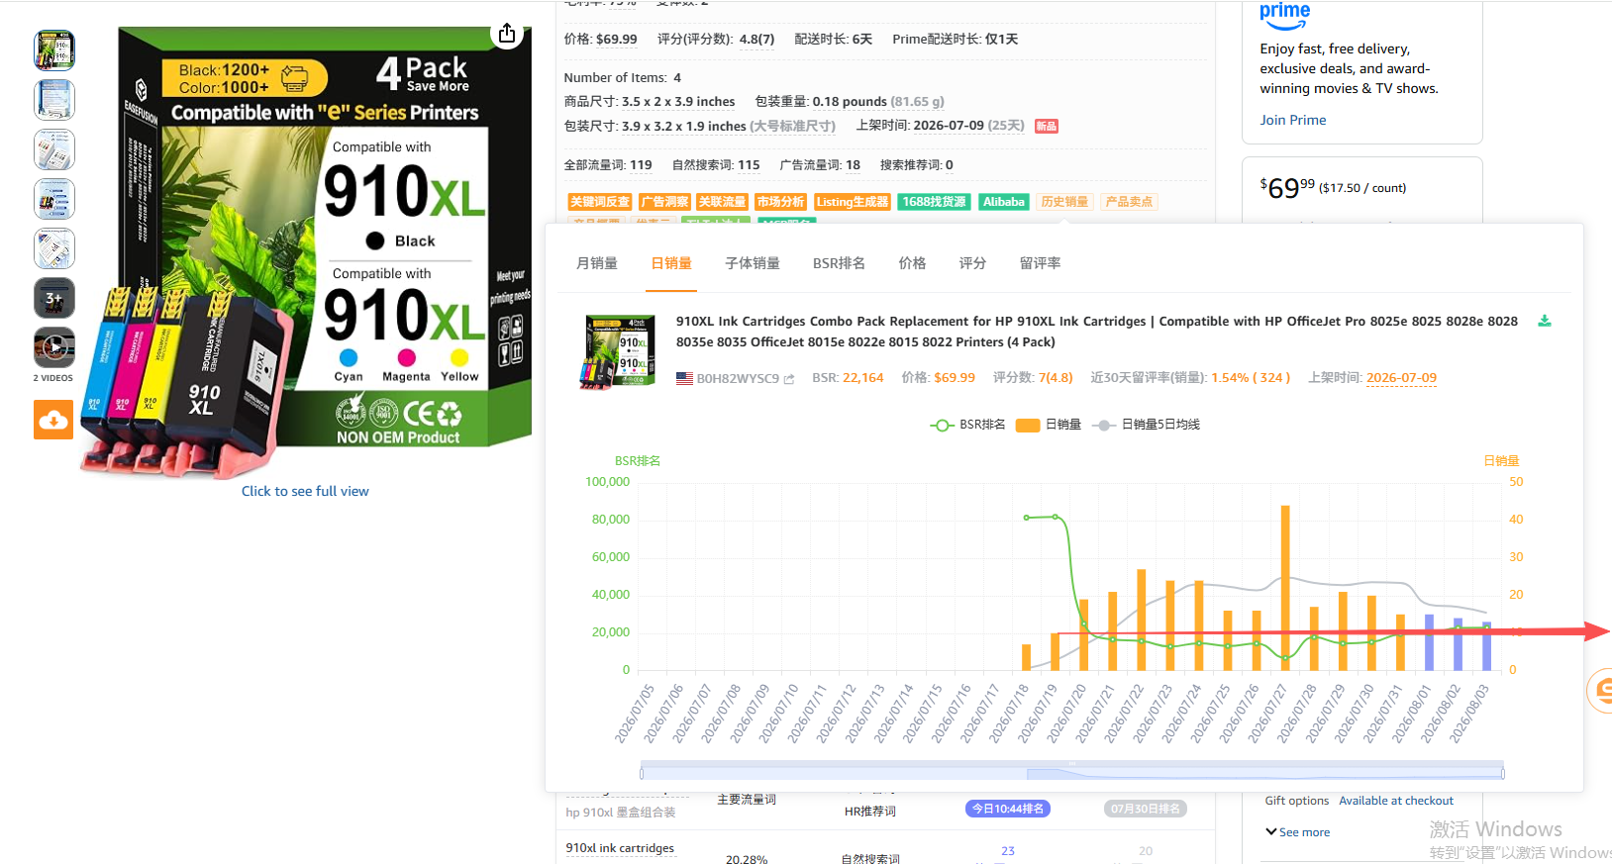Click the right handle of the chart range slider
The height and width of the screenshot is (864, 1612).
pos(1503,773)
